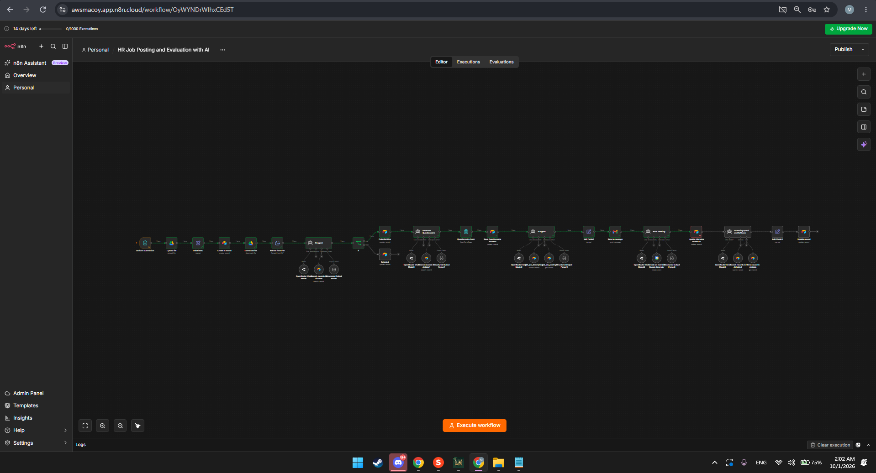The image size is (876, 473).
Task: Open the On form submission trigger node
Action: [x=145, y=243]
